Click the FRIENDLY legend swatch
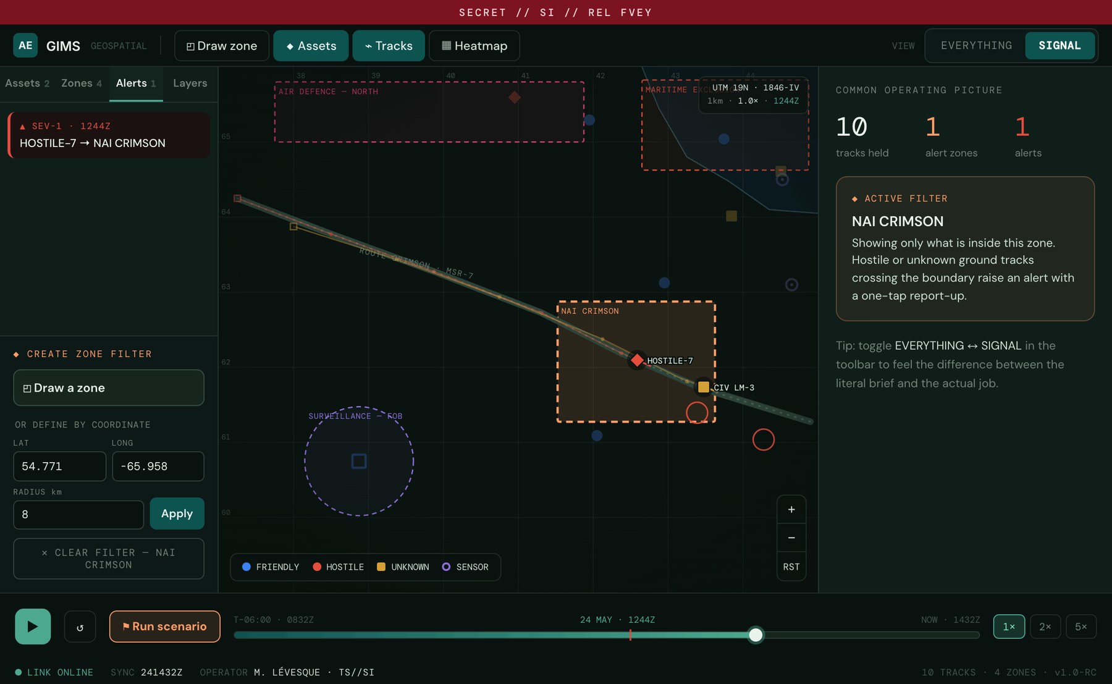The width and height of the screenshot is (1112, 684). tap(246, 567)
